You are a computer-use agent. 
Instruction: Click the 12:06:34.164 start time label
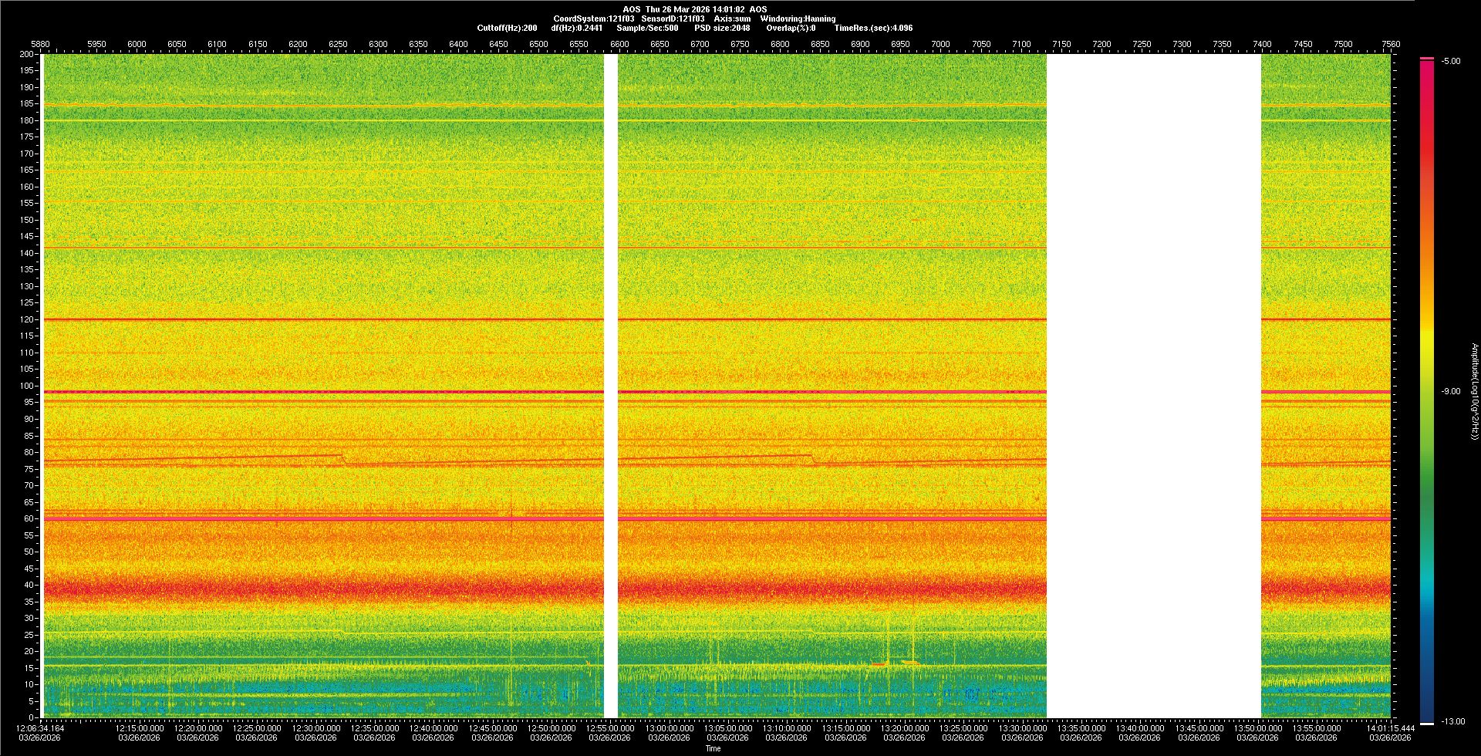pos(41,727)
